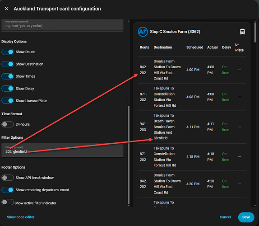This screenshot has height=226, width=259.
Task: Click On time status in 4:11 row
Action: coord(226,127)
